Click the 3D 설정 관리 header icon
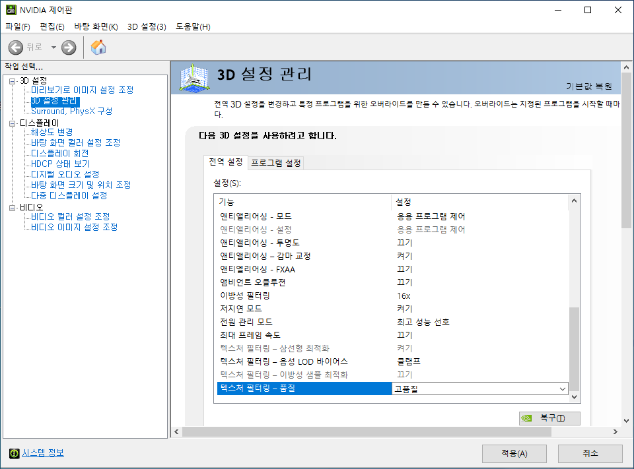 pyautogui.click(x=194, y=78)
